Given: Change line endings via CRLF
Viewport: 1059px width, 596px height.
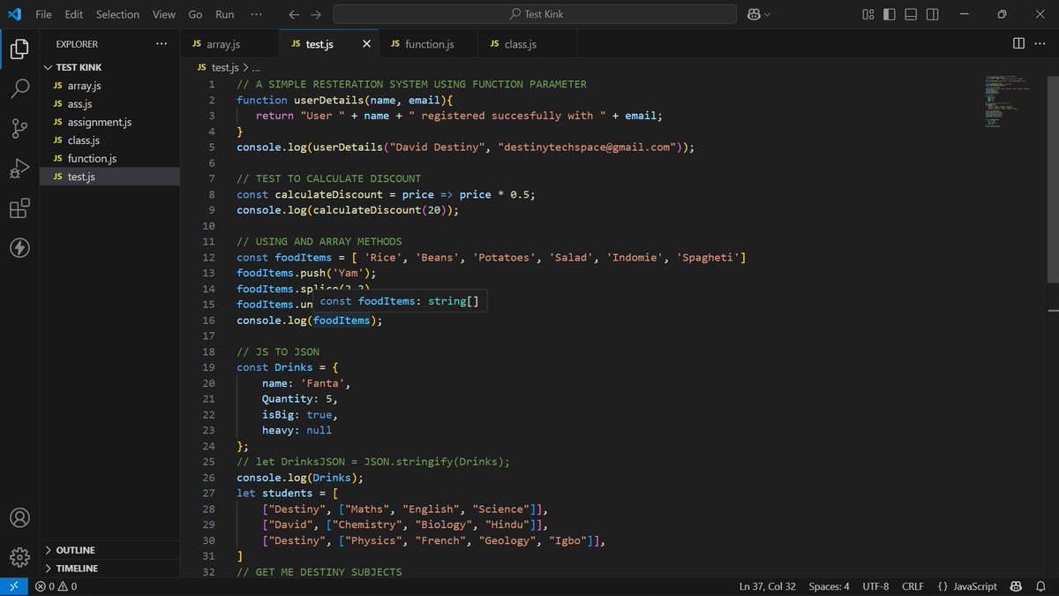Looking at the screenshot, I should click(x=913, y=586).
